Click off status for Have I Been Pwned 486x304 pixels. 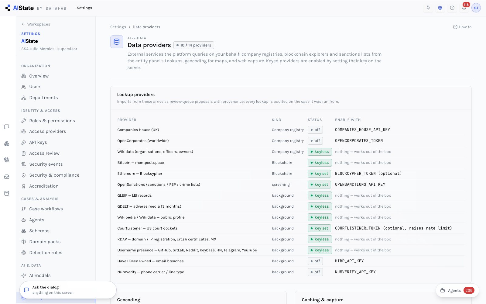tap(315, 261)
